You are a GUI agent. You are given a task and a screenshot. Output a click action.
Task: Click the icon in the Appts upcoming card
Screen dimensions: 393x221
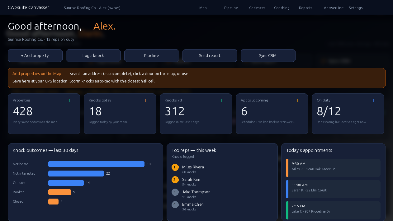(297, 101)
